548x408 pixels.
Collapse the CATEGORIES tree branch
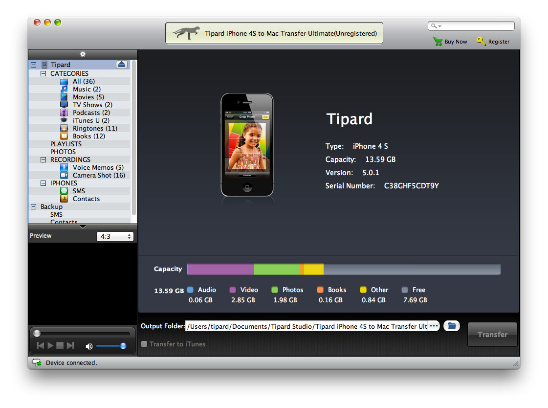(x=43, y=73)
